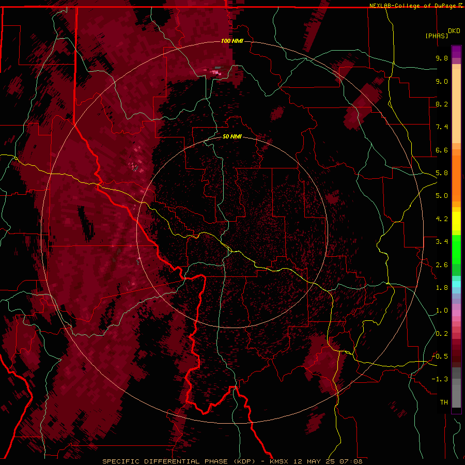The width and height of the screenshot is (465, 465).
Task: Click the TH threshold label
Action: (x=444, y=402)
